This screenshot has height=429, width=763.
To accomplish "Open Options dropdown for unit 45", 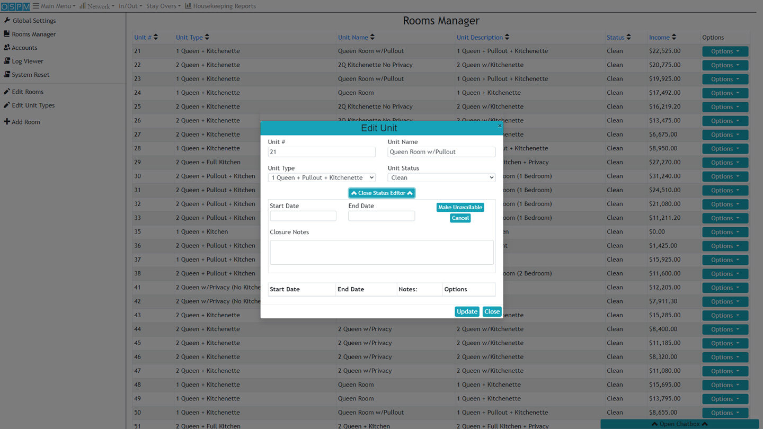I will (725, 343).
